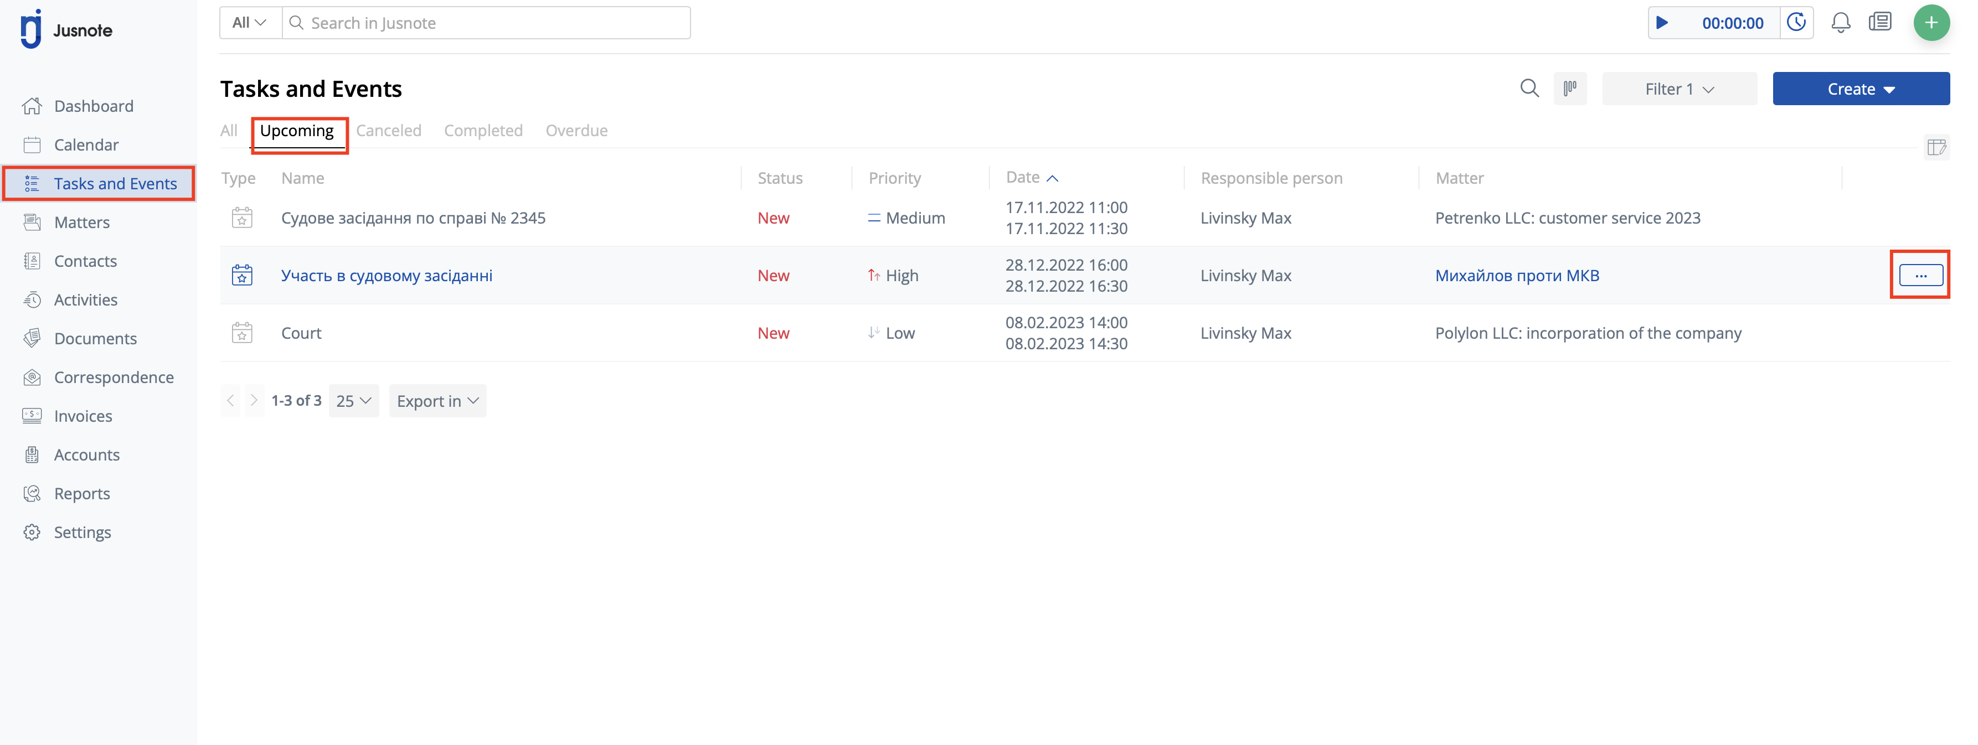The image size is (1978, 745).
Task: Open the Correspondence section label
Action: 114,377
